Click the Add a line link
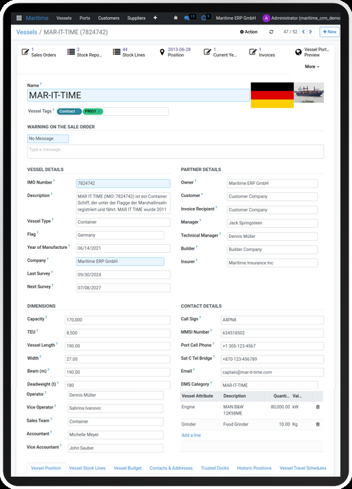The height and width of the screenshot is (489, 352). pos(191,435)
